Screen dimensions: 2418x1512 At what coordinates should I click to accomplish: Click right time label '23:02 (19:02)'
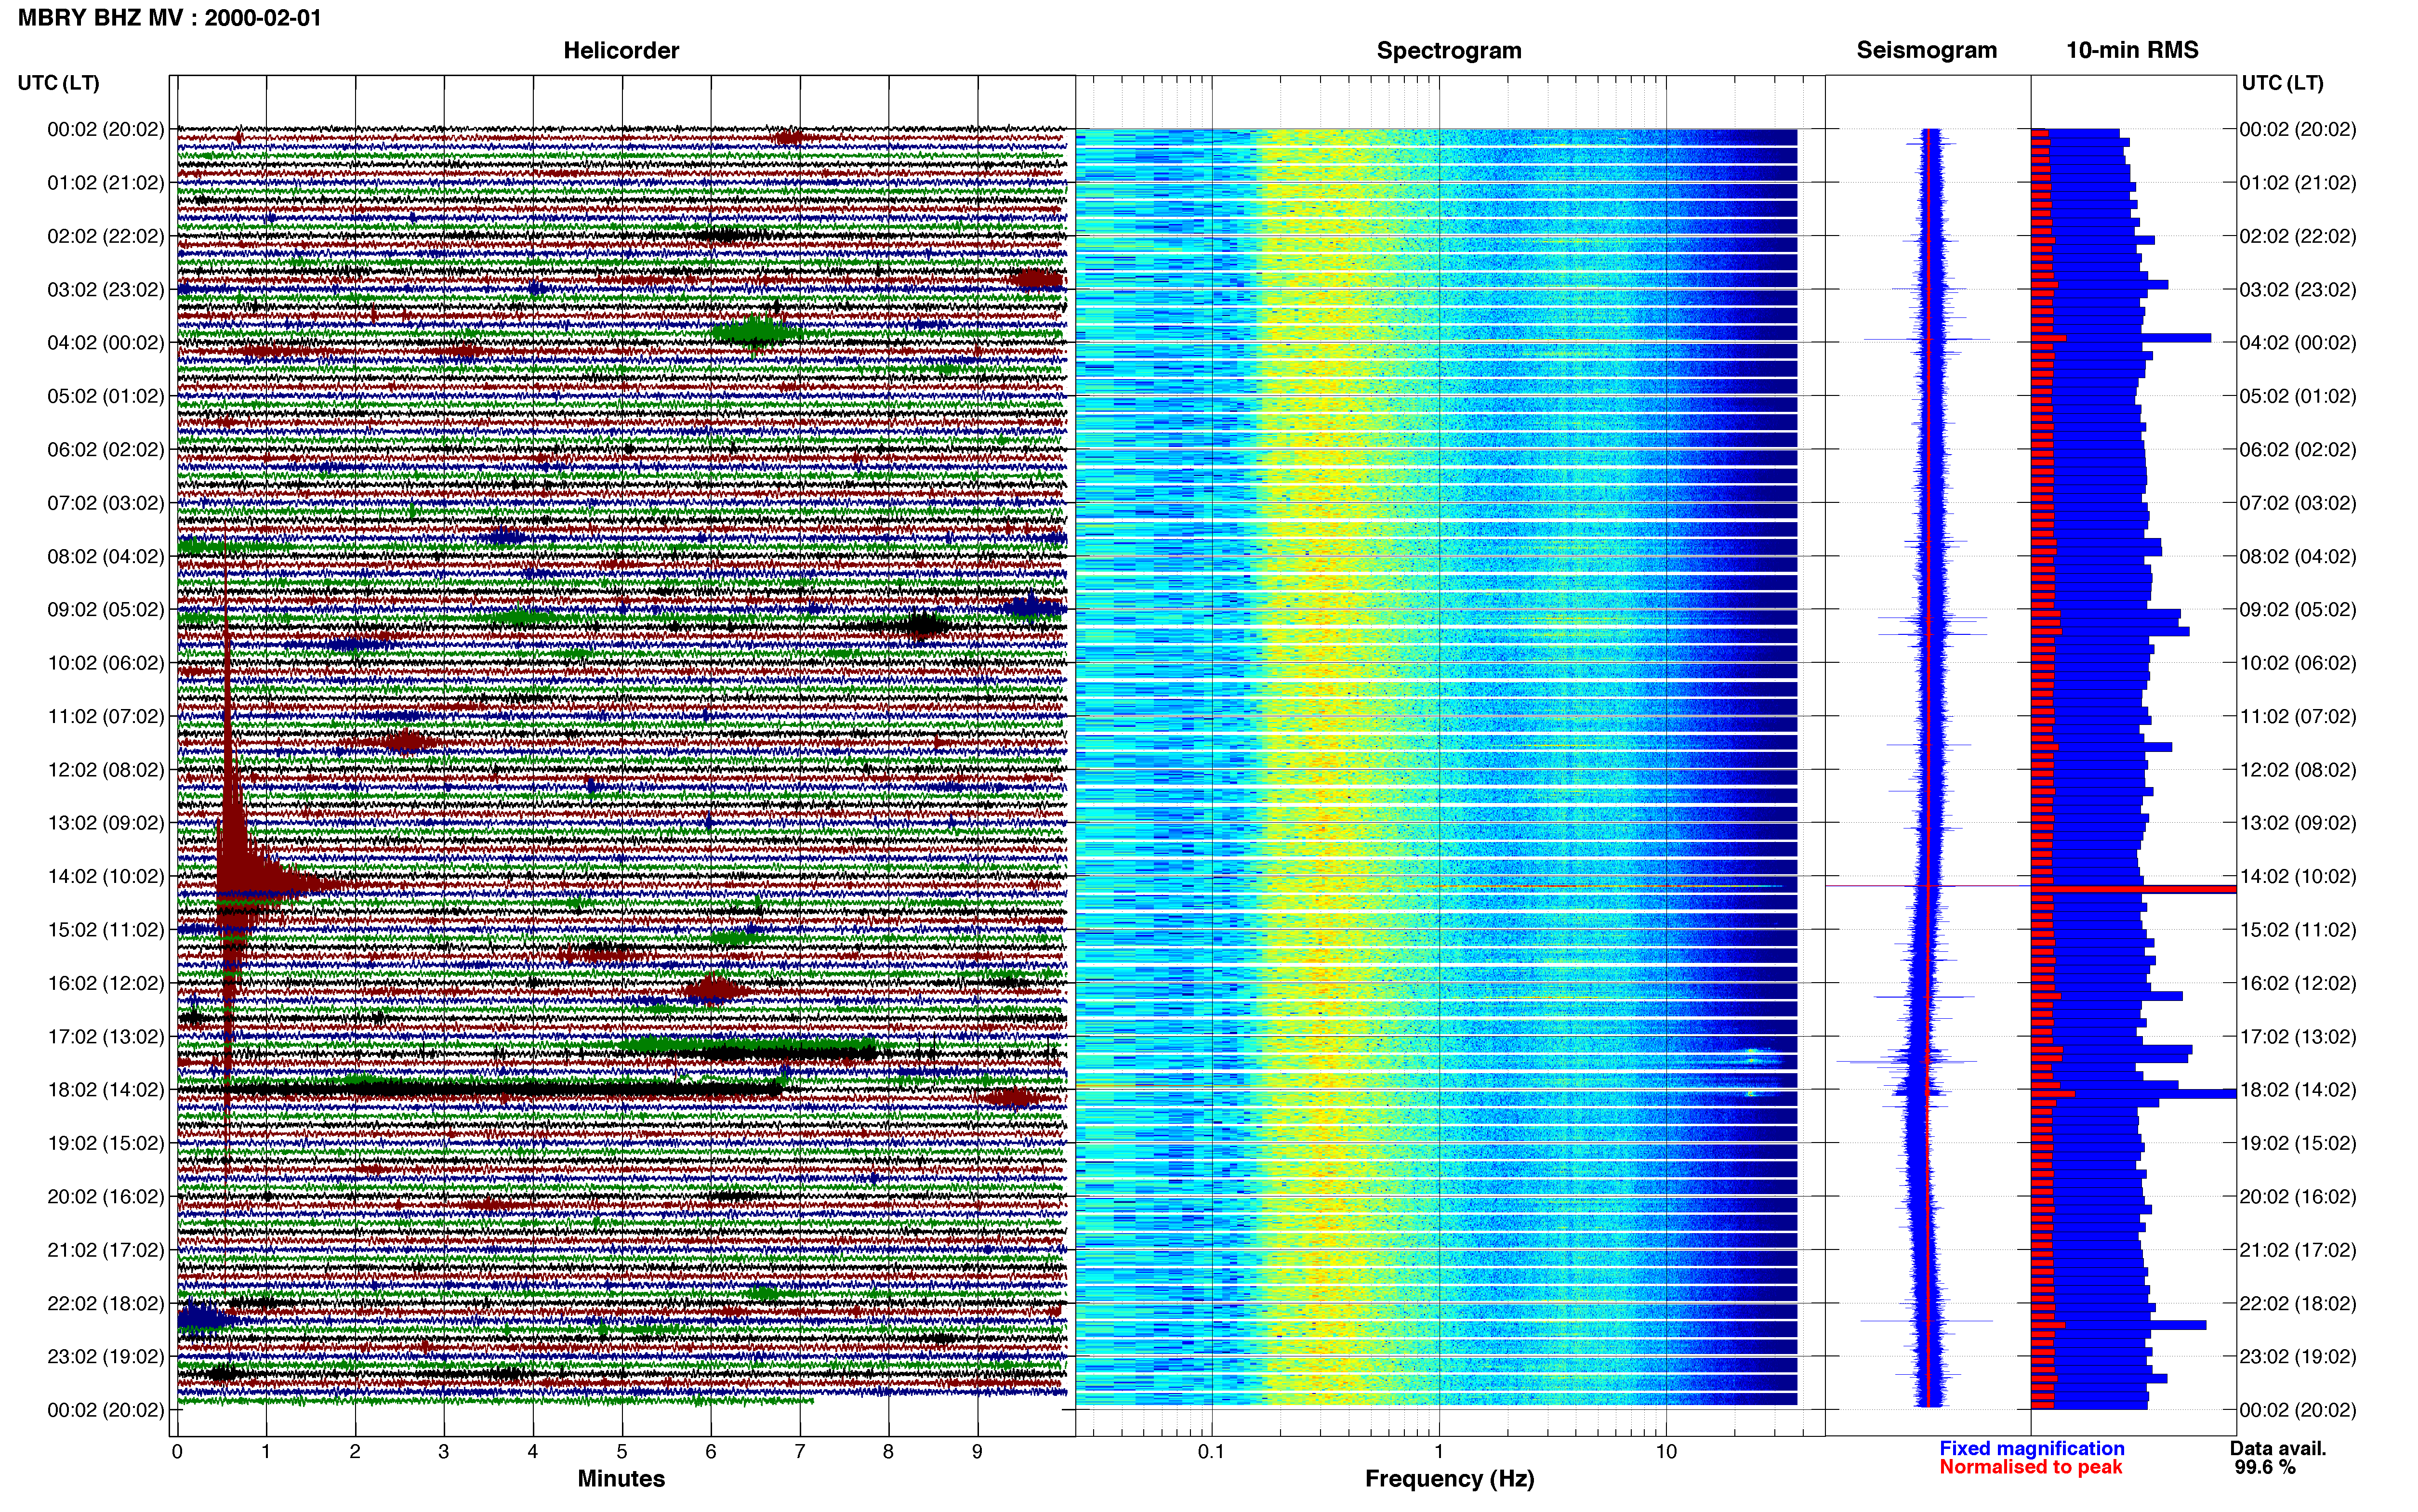pyautogui.click(x=2298, y=1356)
